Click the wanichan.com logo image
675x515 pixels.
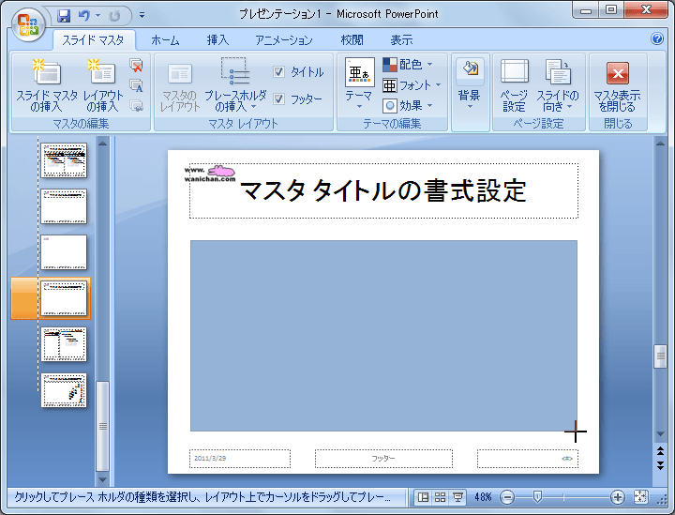(210, 174)
